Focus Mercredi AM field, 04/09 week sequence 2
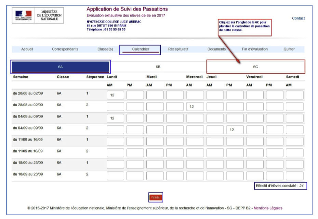This screenshot has height=219, width=318. pos(195,130)
